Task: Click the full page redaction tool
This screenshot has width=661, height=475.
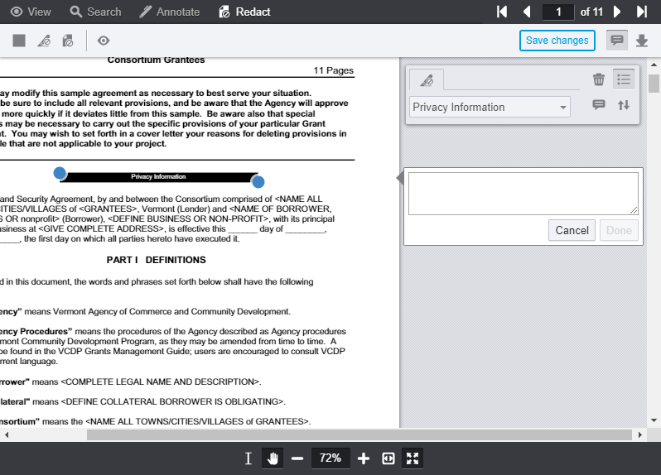Action: [x=68, y=41]
